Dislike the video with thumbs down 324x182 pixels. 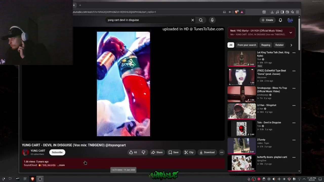pyautogui.click(x=144, y=152)
